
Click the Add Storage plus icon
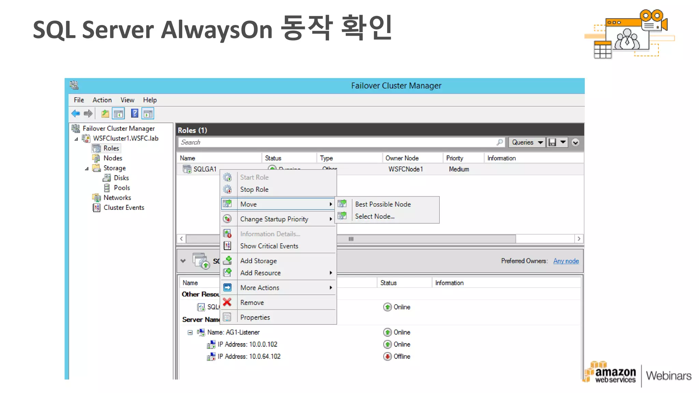point(227,260)
